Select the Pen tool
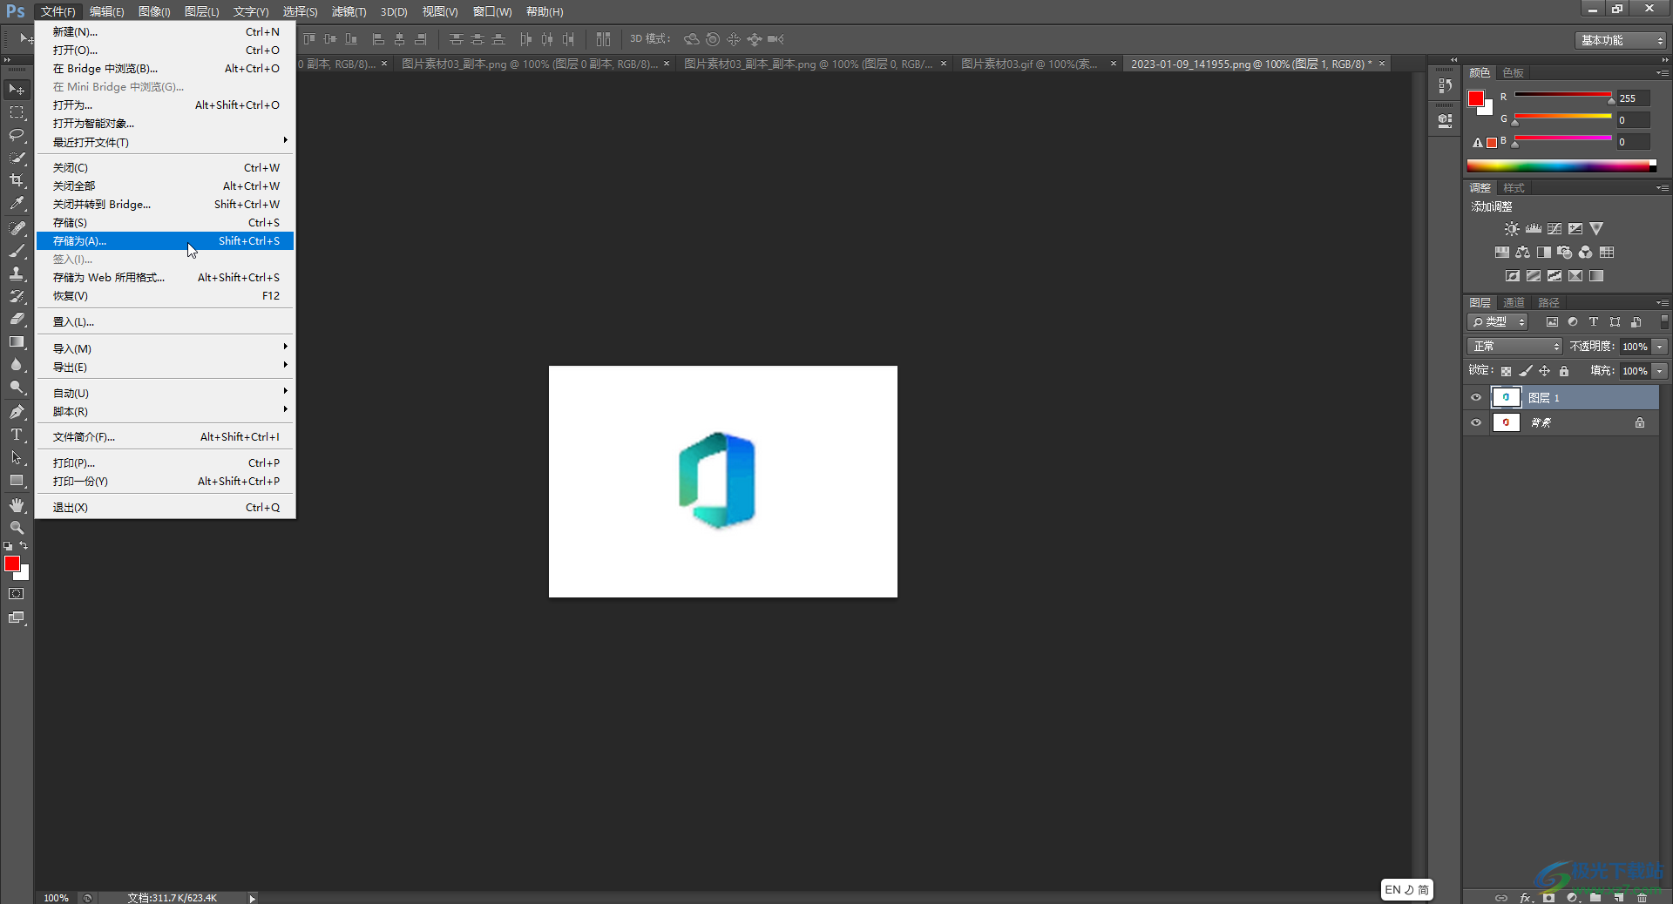The width and height of the screenshot is (1673, 904). [x=17, y=412]
